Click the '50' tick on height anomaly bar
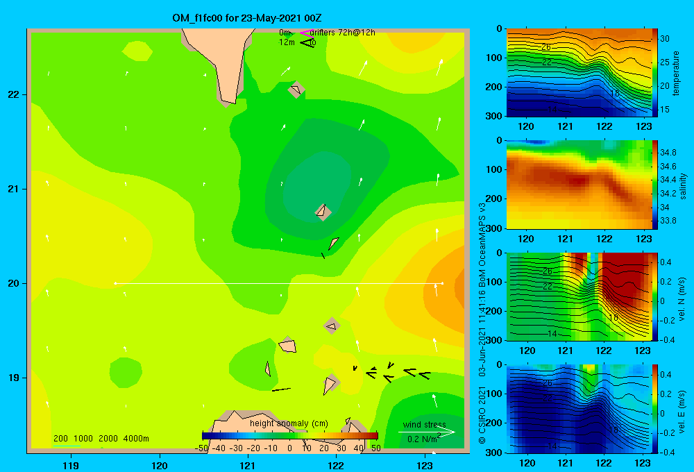 pos(375,448)
